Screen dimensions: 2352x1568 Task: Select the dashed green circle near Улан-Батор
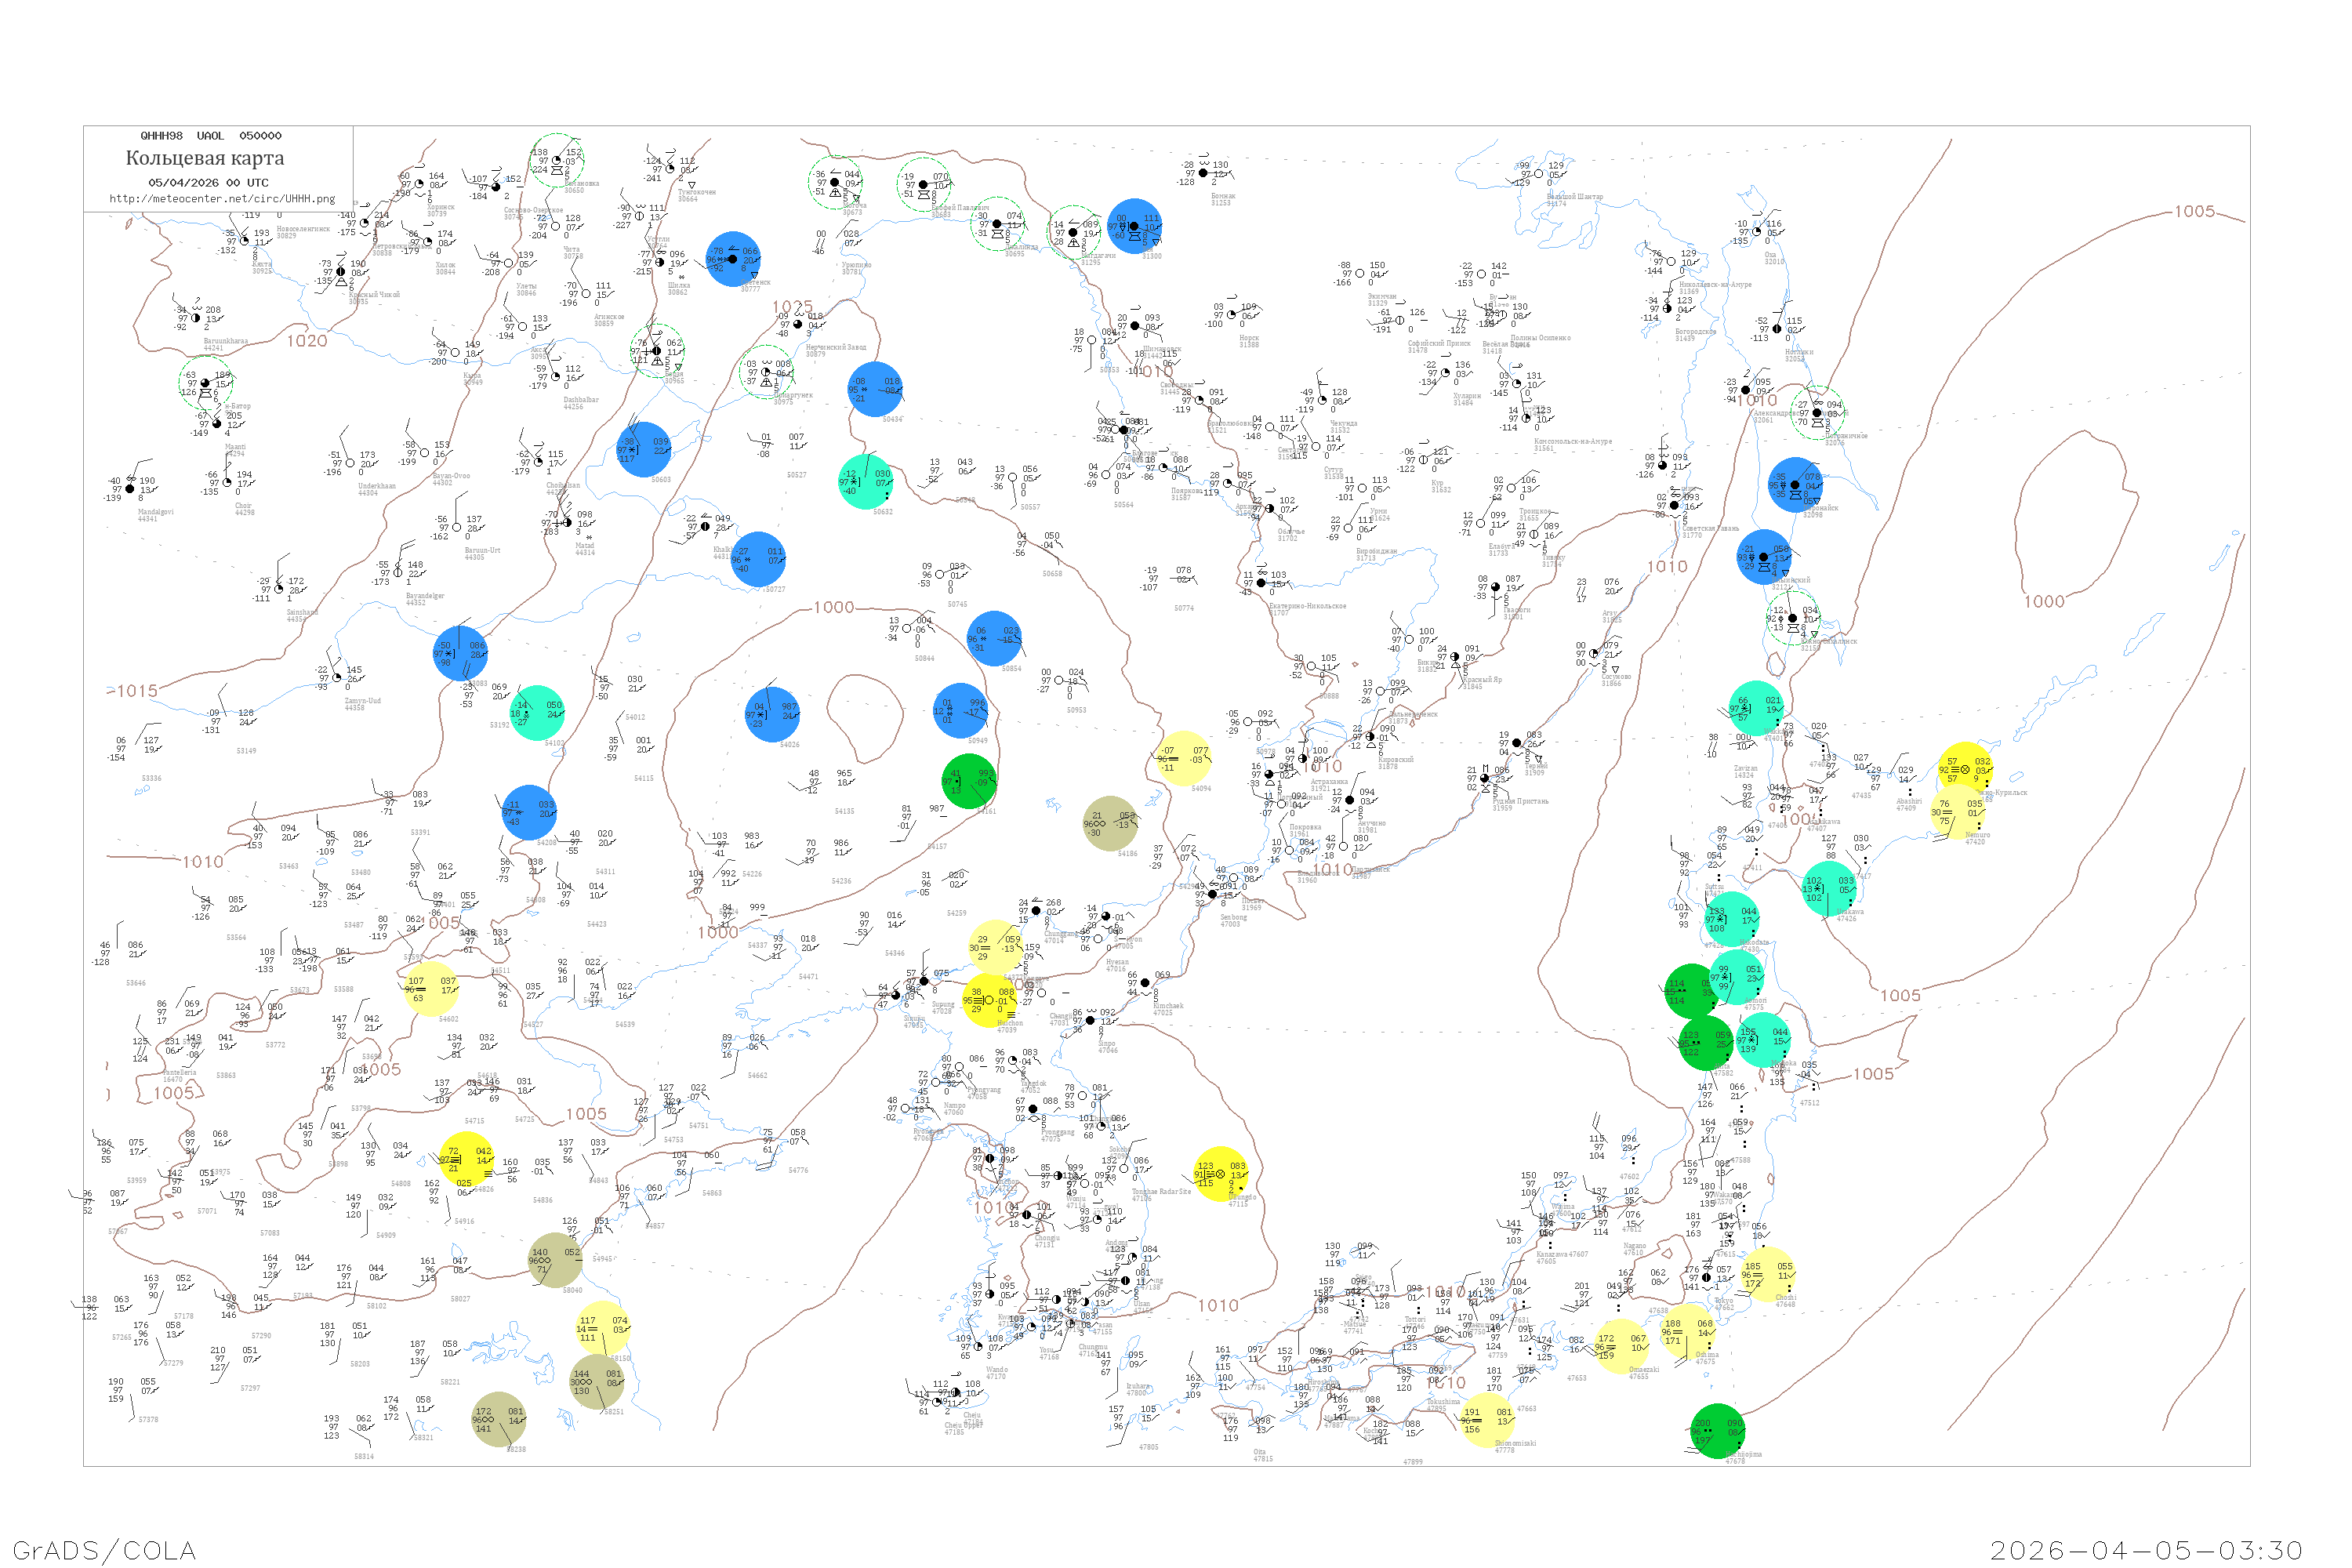(205, 383)
